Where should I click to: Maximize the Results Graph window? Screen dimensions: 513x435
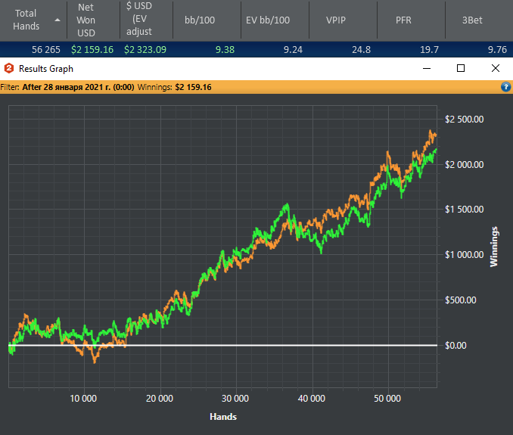point(461,68)
